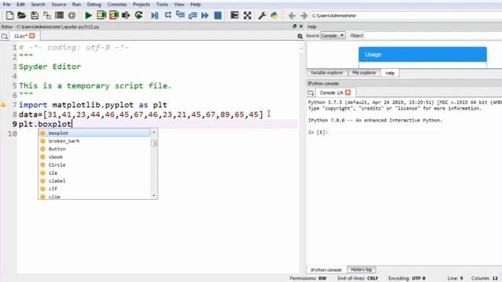The image size is (502, 282).
Task: Open the Edit menu
Action: [20, 5]
